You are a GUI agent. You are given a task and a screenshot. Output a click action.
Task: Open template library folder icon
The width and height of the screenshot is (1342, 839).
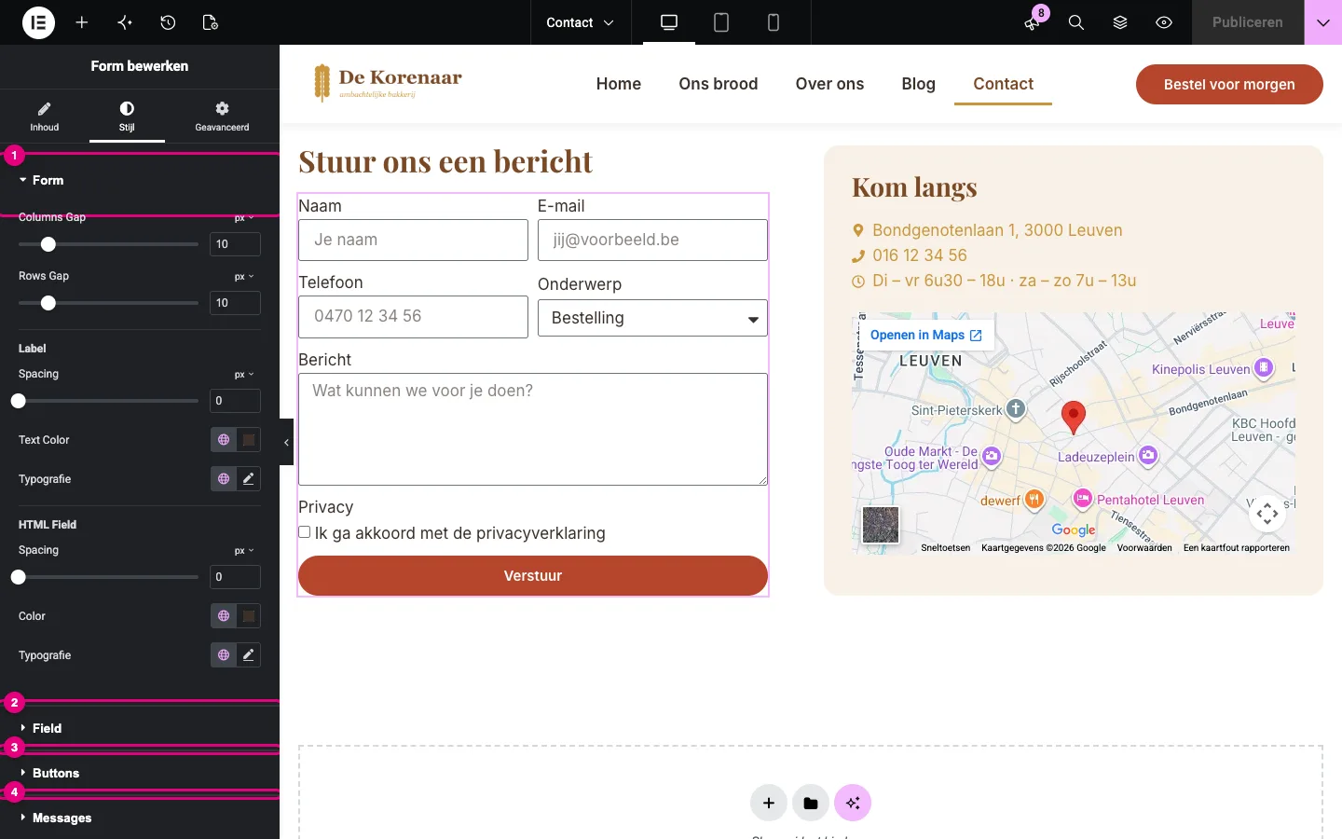click(x=811, y=803)
